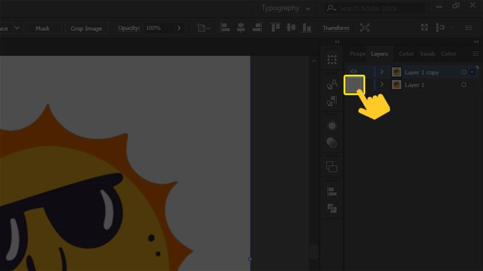Open the Opacity slider arrow
This screenshot has width=483, height=271.
coord(179,28)
